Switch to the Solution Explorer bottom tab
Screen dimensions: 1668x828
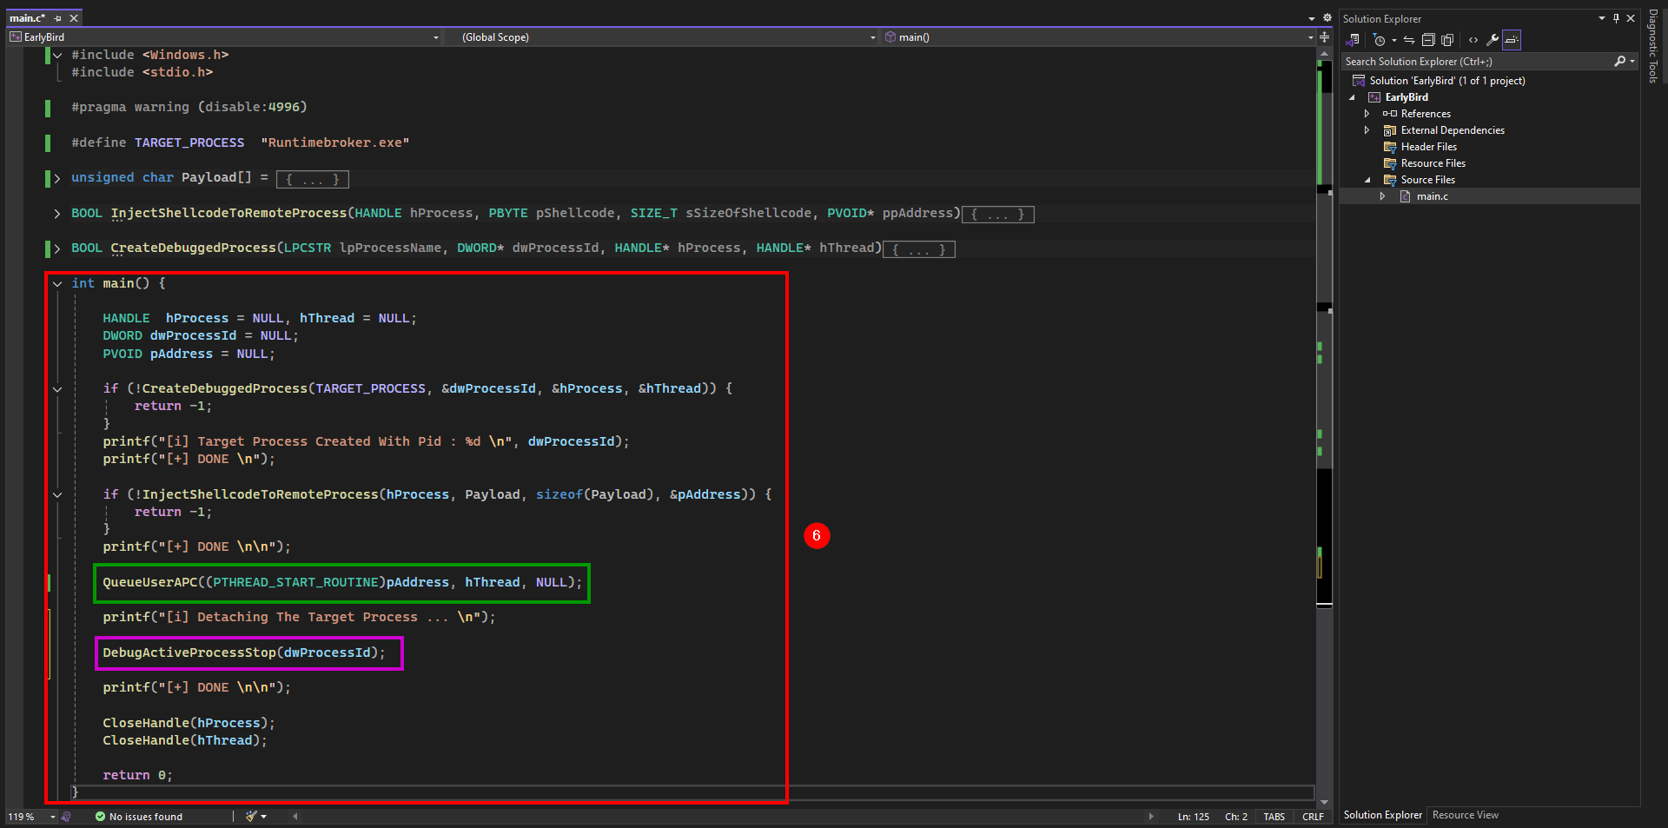click(x=1382, y=815)
